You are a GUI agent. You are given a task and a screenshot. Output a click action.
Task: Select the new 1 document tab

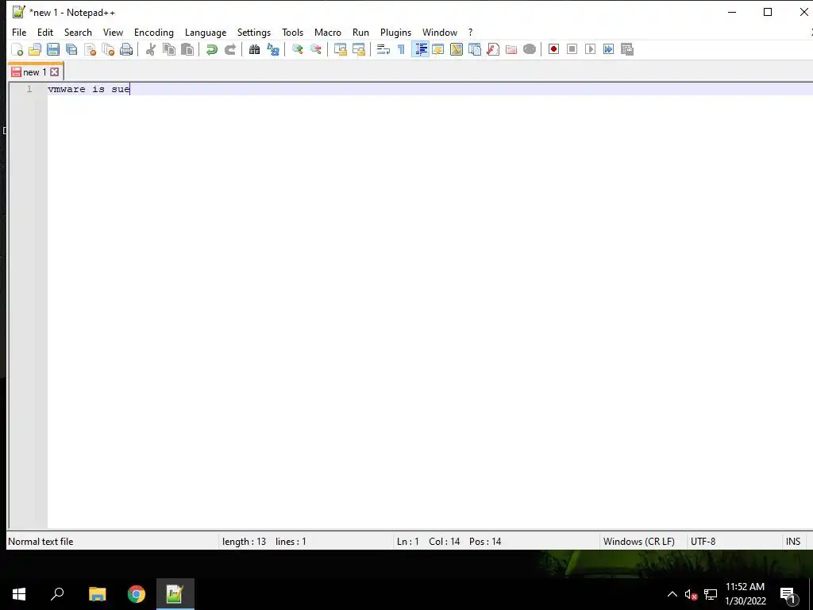coord(35,72)
